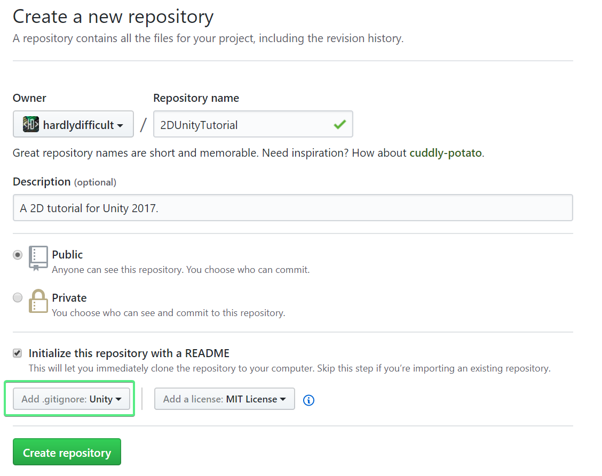Screen dimensions: 602x476
Task: Click the 'Create a new repository' heading
Action: pyautogui.click(x=113, y=17)
